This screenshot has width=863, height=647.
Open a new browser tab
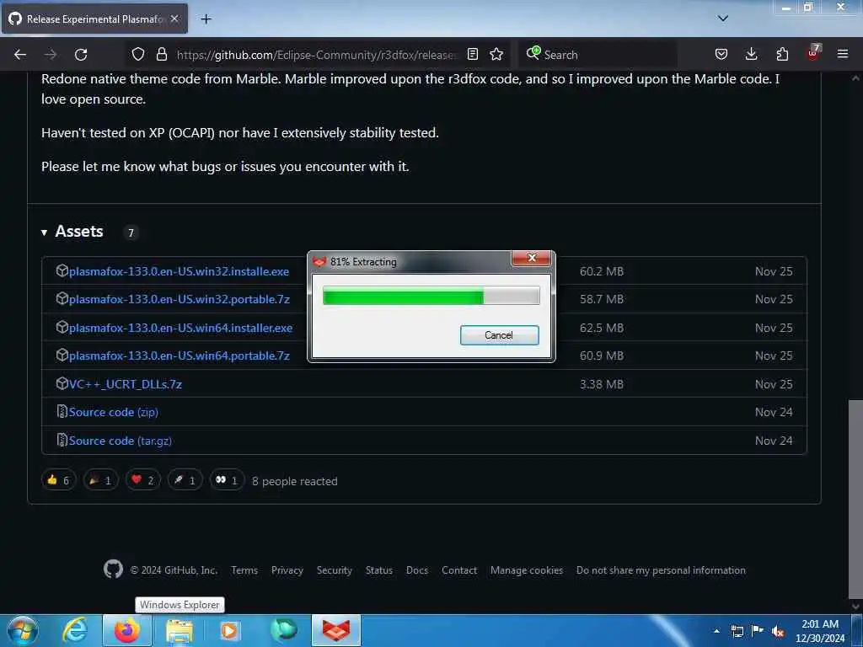point(206,19)
